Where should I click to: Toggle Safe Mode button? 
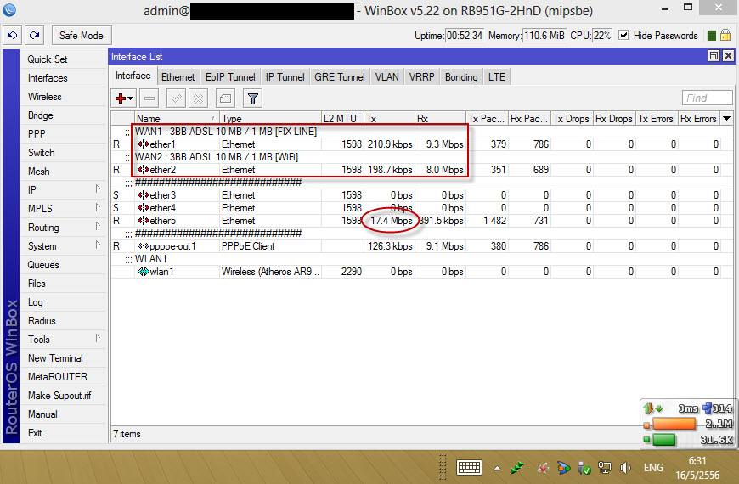[82, 36]
